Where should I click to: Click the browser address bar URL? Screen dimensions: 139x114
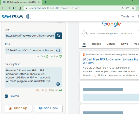point(54,8)
